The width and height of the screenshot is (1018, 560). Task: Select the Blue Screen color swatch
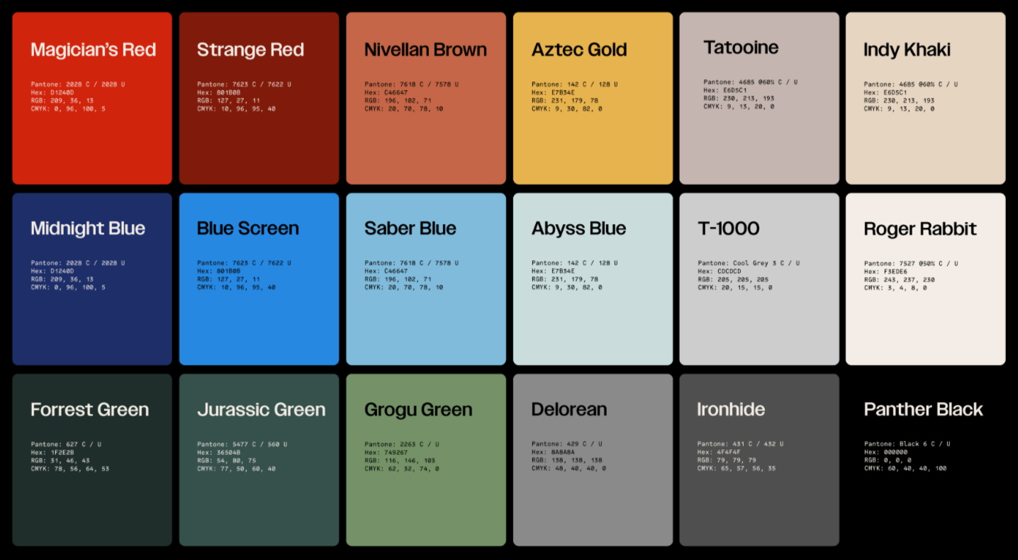[x=259, y=279]
